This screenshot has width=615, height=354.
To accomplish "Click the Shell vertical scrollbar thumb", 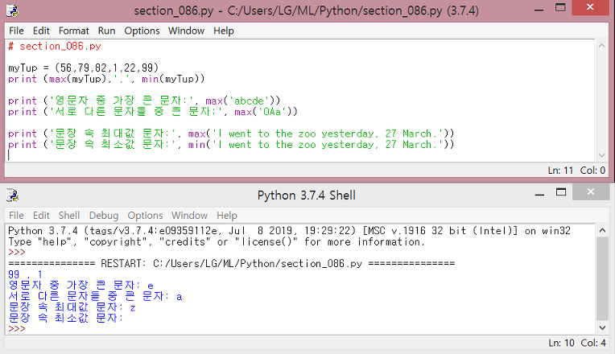I will (602, 278).
